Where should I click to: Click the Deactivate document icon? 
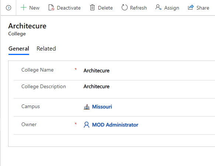pos(51,7)
